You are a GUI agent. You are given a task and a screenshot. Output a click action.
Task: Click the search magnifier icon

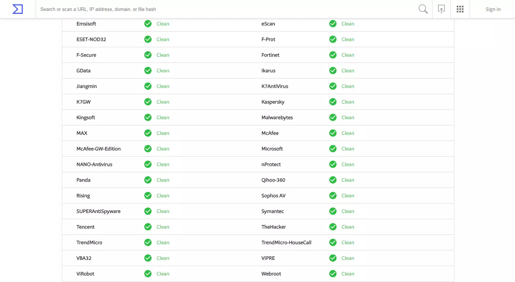pos(423,9)
